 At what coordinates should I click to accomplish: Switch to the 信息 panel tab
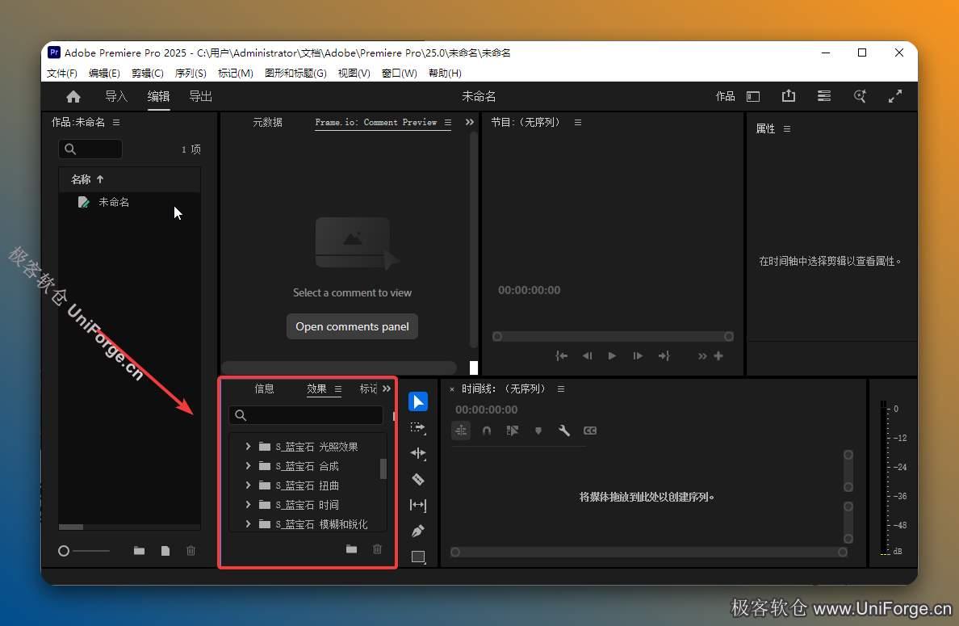pyautogui.click(x=264, y=389)
